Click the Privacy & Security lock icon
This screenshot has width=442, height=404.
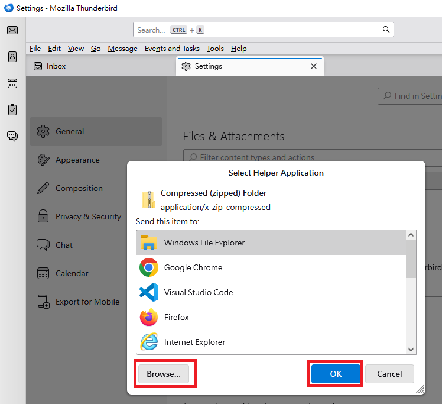(x=43, y=216)
